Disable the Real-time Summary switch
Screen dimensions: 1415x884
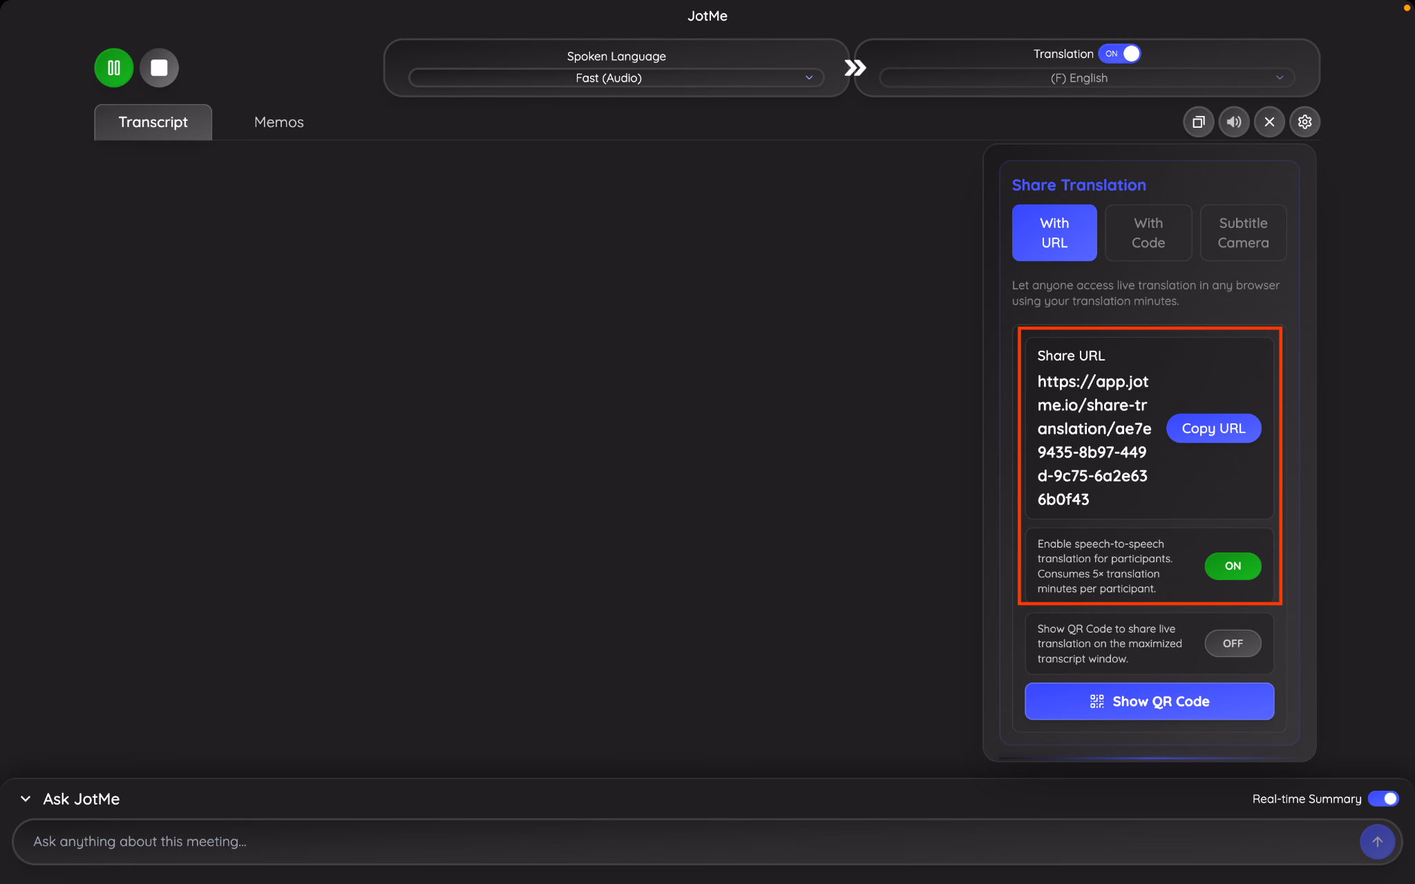1383,799
